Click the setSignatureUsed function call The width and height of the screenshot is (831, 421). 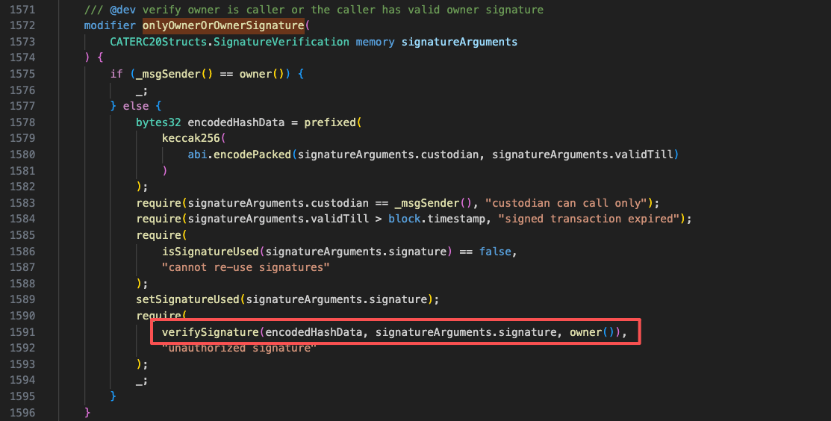click(187, 299)
